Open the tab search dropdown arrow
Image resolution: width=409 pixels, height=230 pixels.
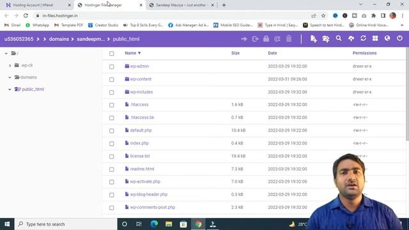click(x=360, y=4)
